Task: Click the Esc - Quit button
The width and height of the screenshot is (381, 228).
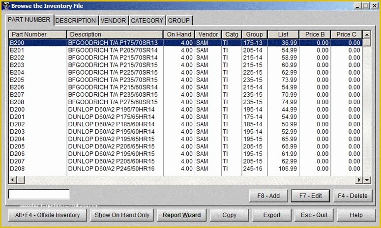Action: click(314, 215)
